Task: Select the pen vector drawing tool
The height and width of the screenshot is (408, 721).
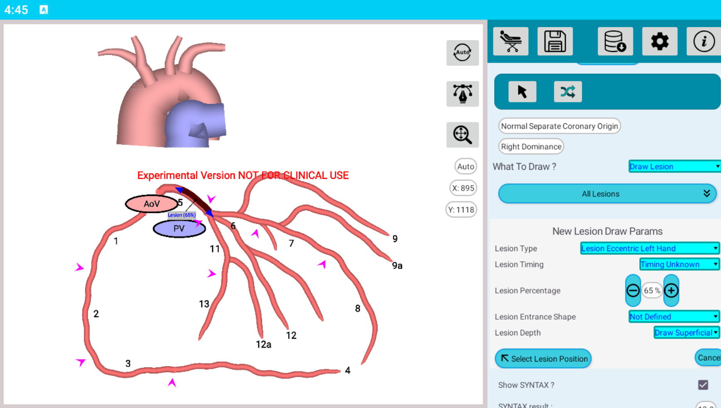Action: [x=462, y=94]
